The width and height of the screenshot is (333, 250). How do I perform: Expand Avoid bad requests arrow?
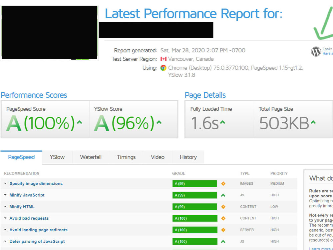[5, 218]
